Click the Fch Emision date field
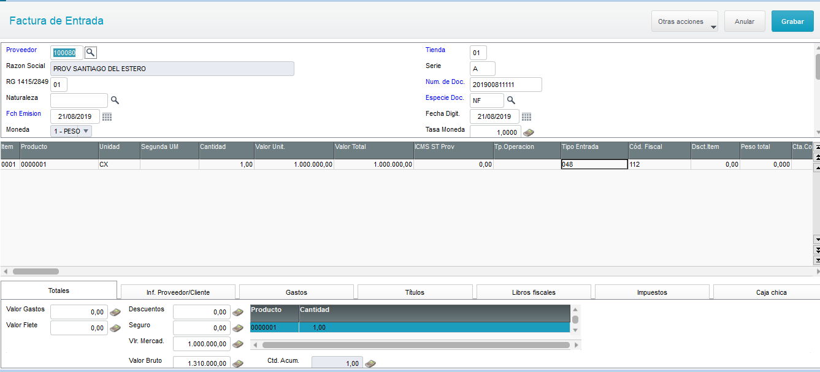 (x=75, y=116)
